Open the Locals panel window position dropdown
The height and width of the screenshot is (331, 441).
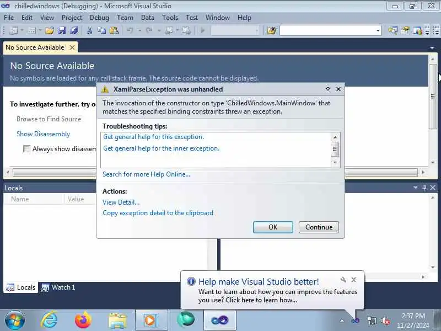pos(416,188)
